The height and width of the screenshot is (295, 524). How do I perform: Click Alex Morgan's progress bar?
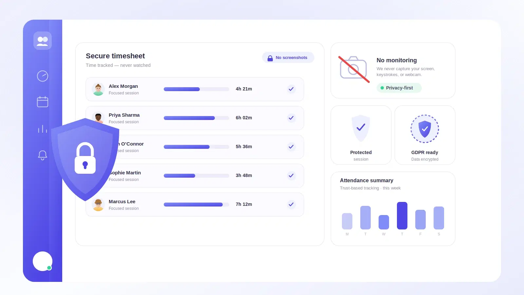(196, 89)
